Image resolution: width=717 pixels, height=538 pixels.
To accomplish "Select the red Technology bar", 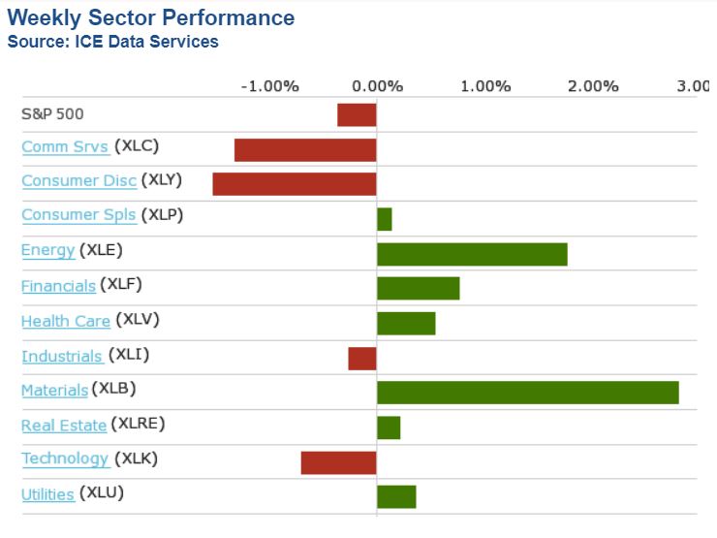I will [338, 462].
